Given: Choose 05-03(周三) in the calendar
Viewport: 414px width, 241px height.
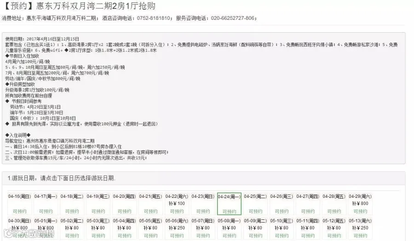Looking at the screenshot, I should [x=98, y=228].
